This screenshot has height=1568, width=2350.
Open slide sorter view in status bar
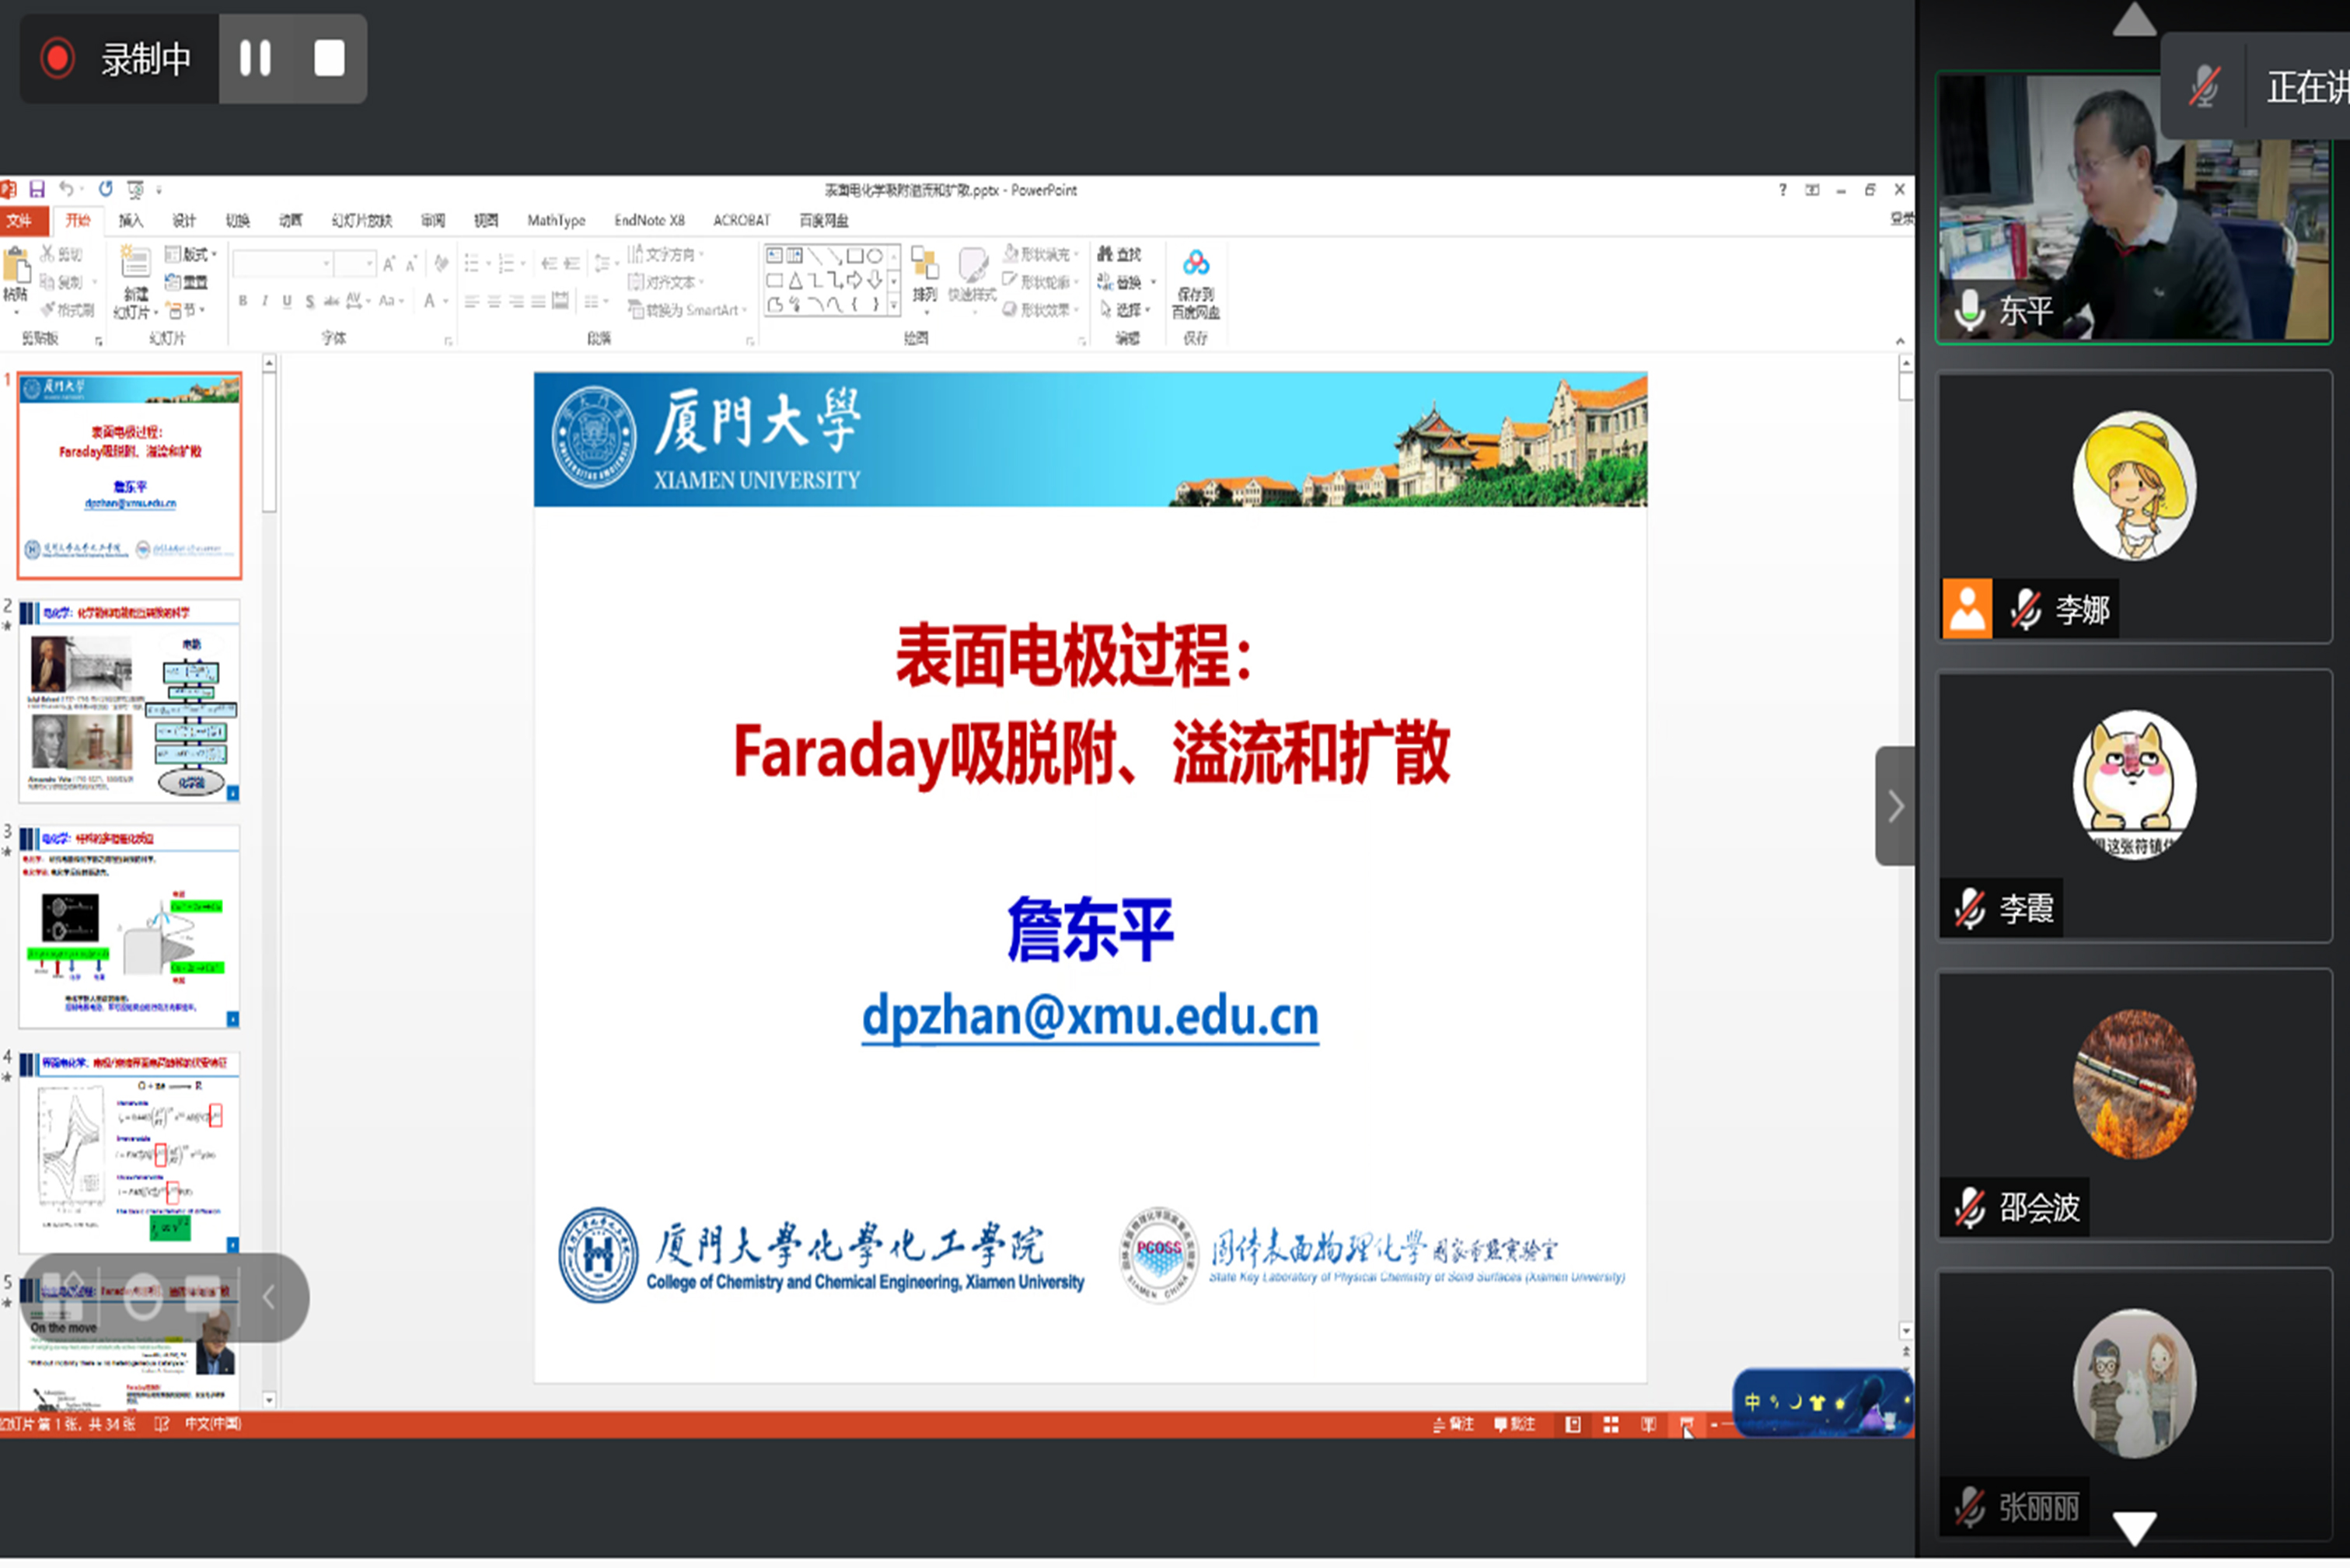pos(1611,1424)
